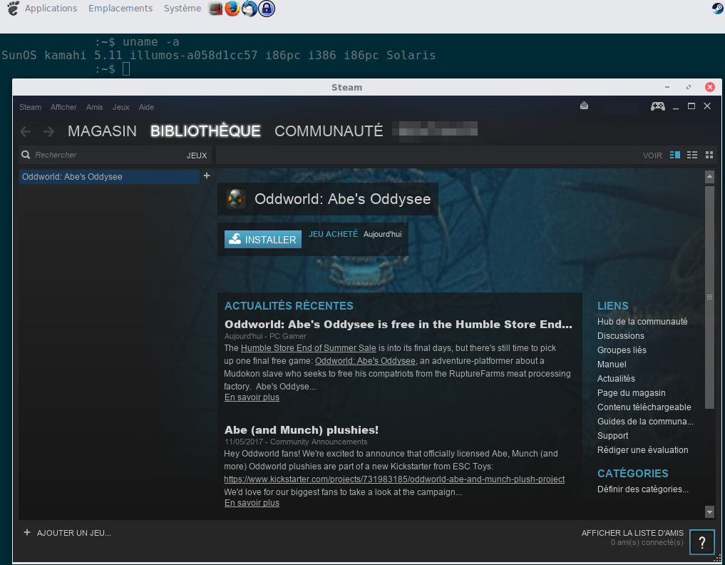The image size is (725, 565).
Task: Open the Contenu téléchargeable link
Action: tap(644, 407)
